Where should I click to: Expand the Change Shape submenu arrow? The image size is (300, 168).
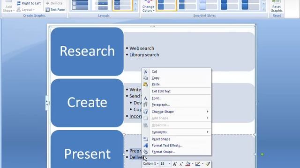208,112
